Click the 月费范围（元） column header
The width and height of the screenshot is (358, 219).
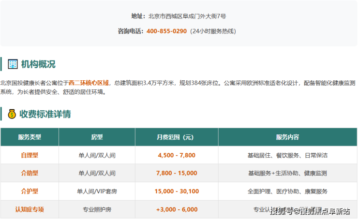point(177,137)
